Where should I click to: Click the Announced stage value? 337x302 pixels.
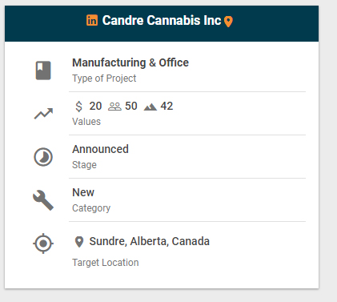click(x=100, y=149)
